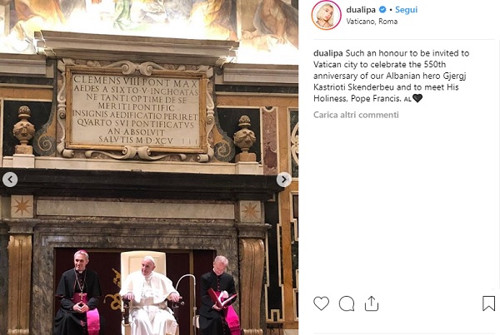Screen dimensions: 500x335
Task: Click the dualipa username in the caption
Action: click(x=328, y=53)
